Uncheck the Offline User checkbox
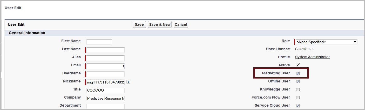This screenshot has width=365, height=110. click(x=298, y=81)
